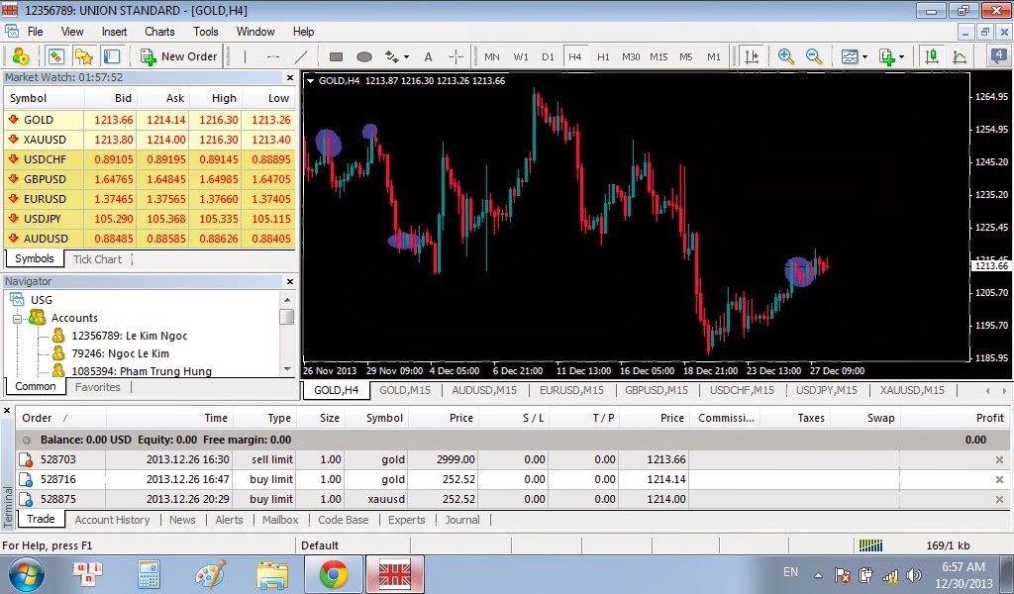The width and height of the screenshot is (1014, 594).
Task: Draw a trendline with the line tool
Action: click(302, 56)
